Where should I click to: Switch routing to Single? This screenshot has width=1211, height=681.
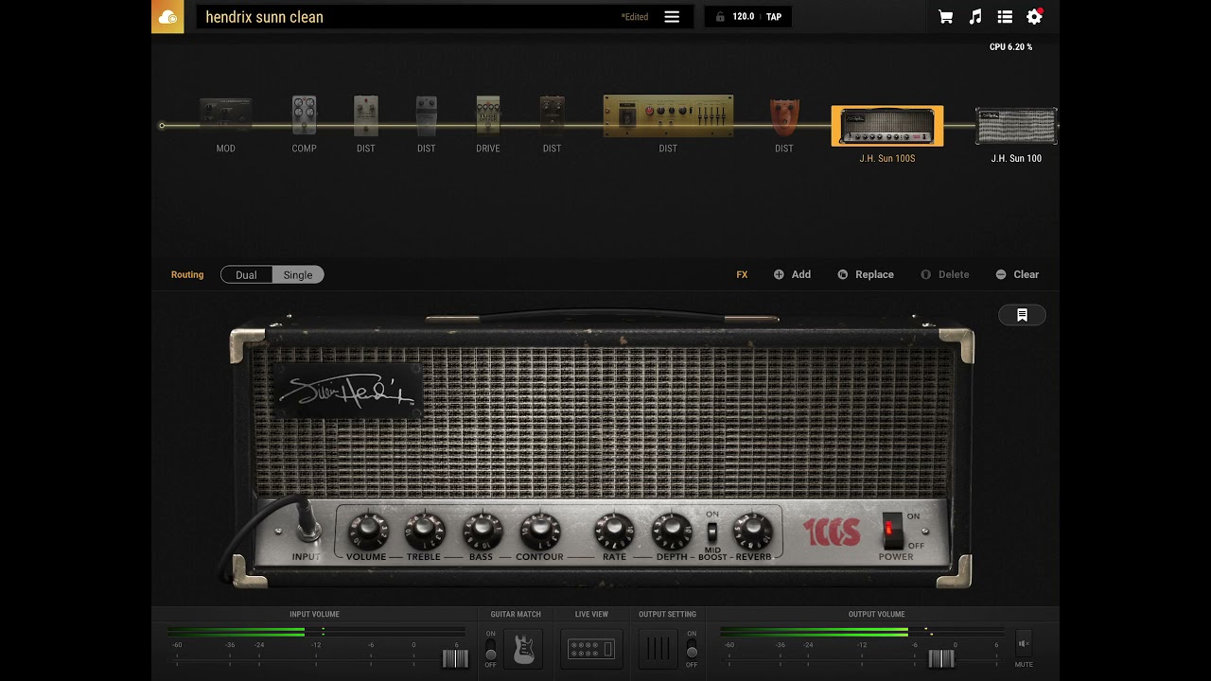point(298,274)
